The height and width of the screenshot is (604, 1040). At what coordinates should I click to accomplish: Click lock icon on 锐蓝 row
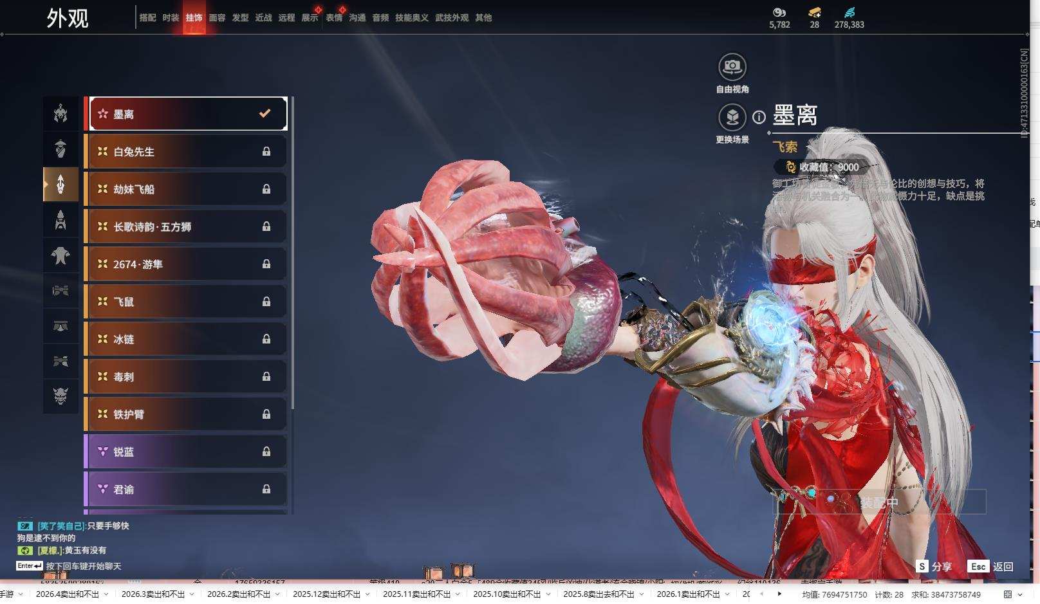[266, 452]
